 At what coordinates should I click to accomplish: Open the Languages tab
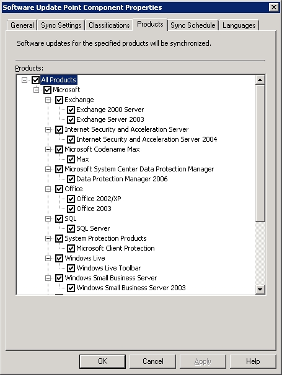click(x=239, y=25)
